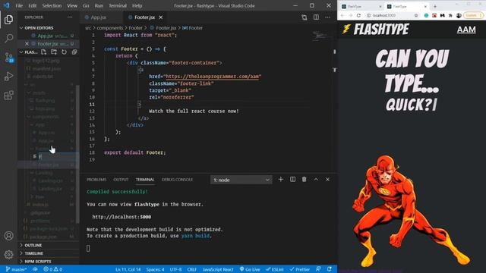Click Chrome profile avatar icon
Screen dimensions: 486x273
click(459, 15)
